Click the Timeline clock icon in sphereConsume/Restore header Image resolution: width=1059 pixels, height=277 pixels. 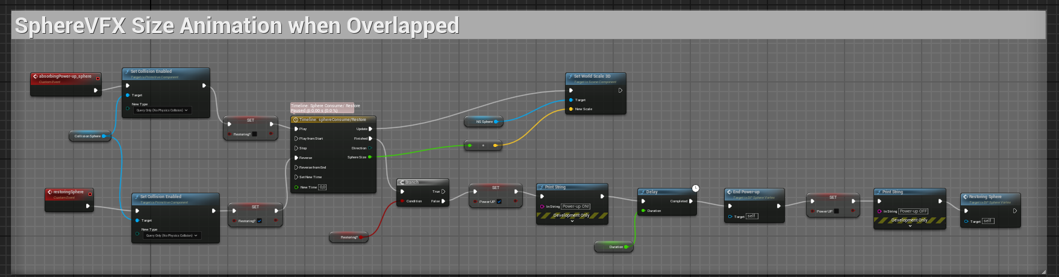point(295,120)
